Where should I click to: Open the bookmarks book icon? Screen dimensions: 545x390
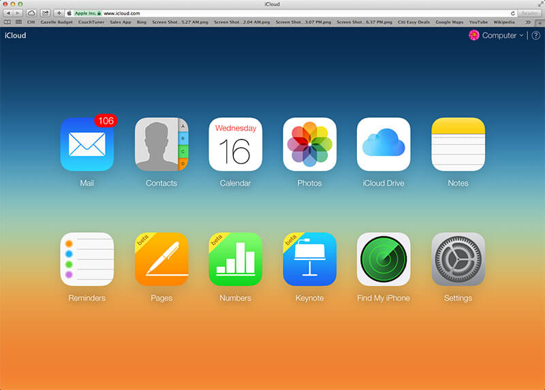click(7, 22)
